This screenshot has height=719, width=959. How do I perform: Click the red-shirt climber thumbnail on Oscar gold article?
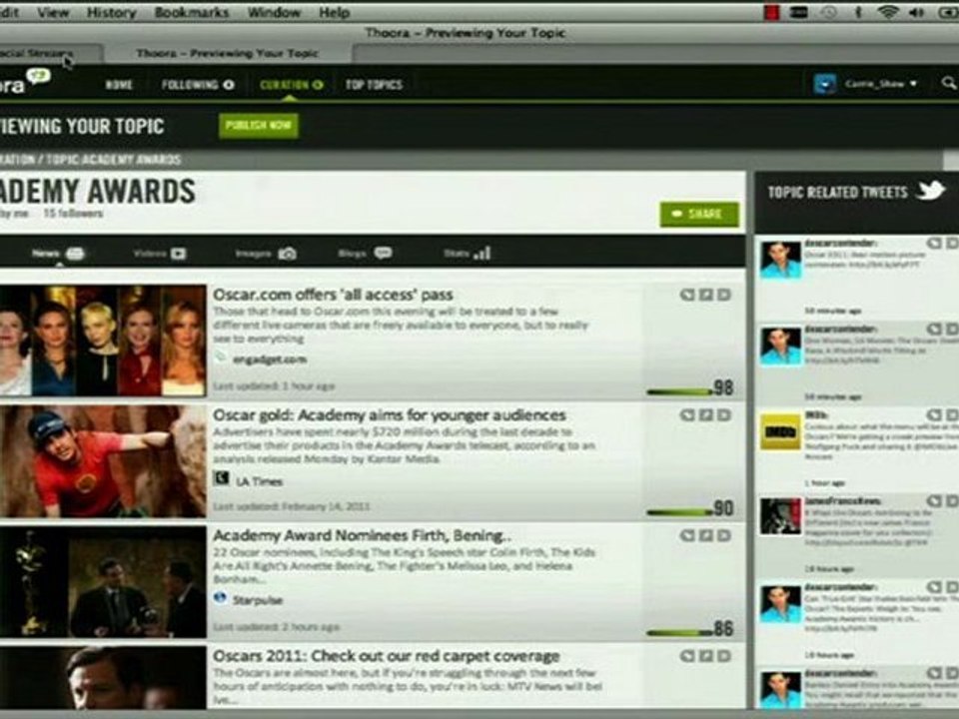tap(103, 461)
